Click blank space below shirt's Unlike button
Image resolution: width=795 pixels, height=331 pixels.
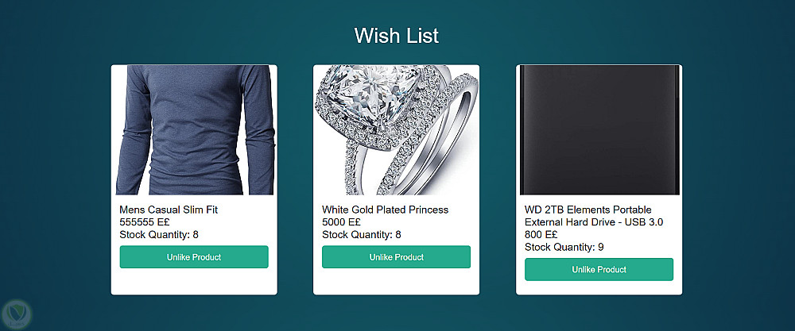pos(194,282)
